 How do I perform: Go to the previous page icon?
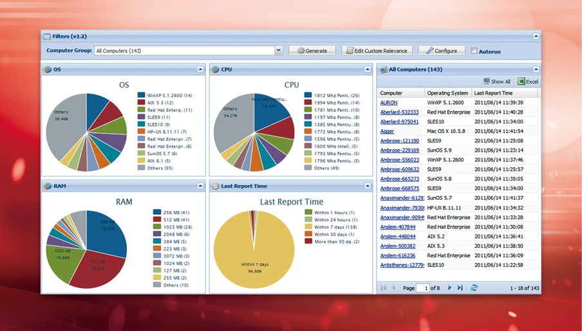coord(393,288)
